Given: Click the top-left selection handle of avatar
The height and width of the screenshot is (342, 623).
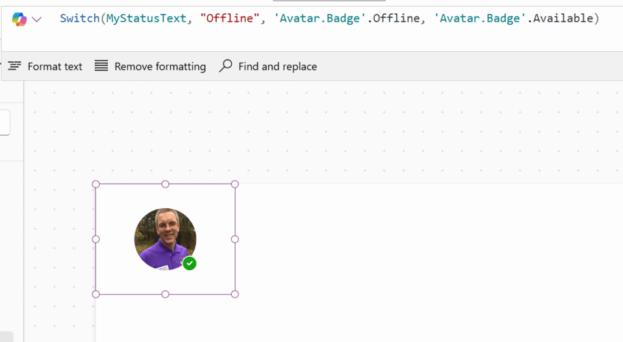Looking at the screenshot, I should click(x=96, y=184).
